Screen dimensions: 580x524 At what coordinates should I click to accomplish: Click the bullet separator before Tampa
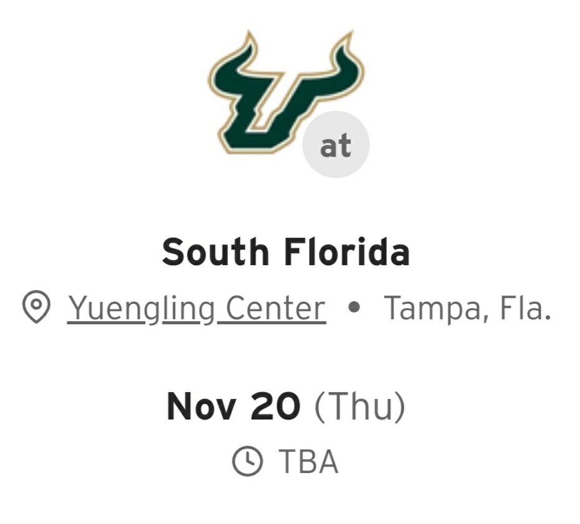pyautogui.click(x=354, y=307)
